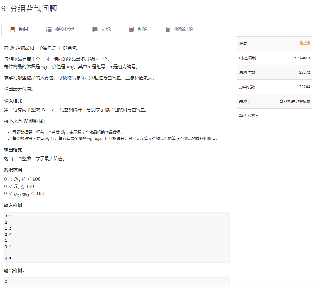
Task: Click the orange 中等 difficulty badge
Action: pos(304,43)
